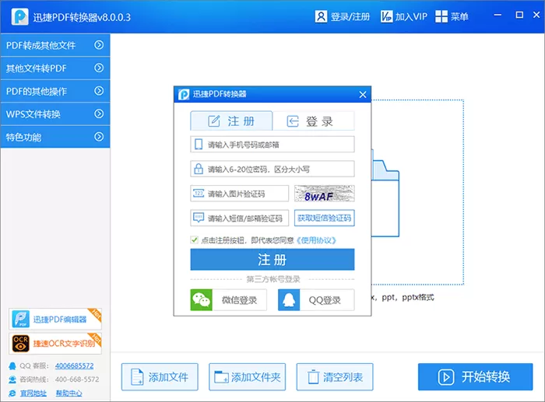This screenshot has width=545, height=402.
Task: Click the 添加文件夹 button label
Action: click(x=256, y=377)
